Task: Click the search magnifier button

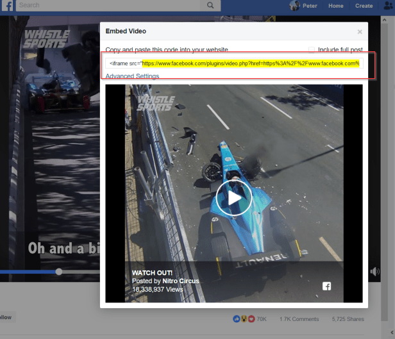Action: tap(210, 6)
